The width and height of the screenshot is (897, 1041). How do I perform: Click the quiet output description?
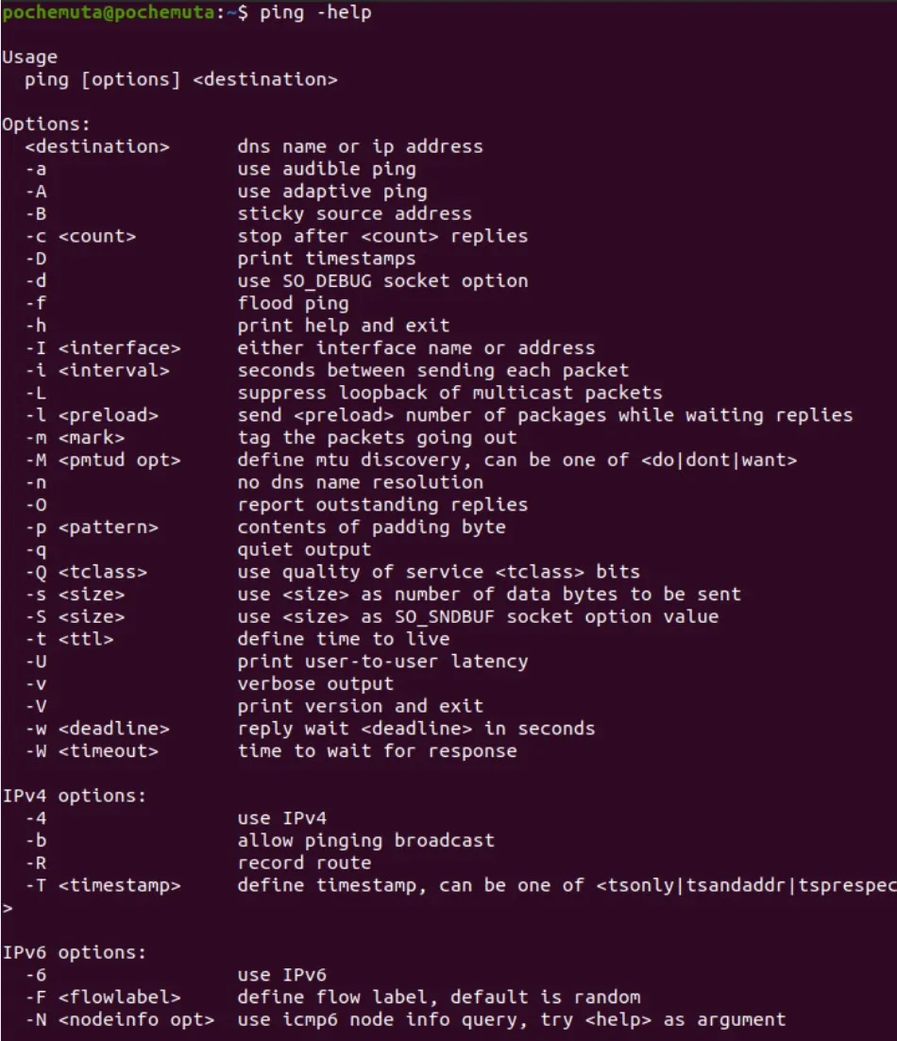click(x=304, y=549)
